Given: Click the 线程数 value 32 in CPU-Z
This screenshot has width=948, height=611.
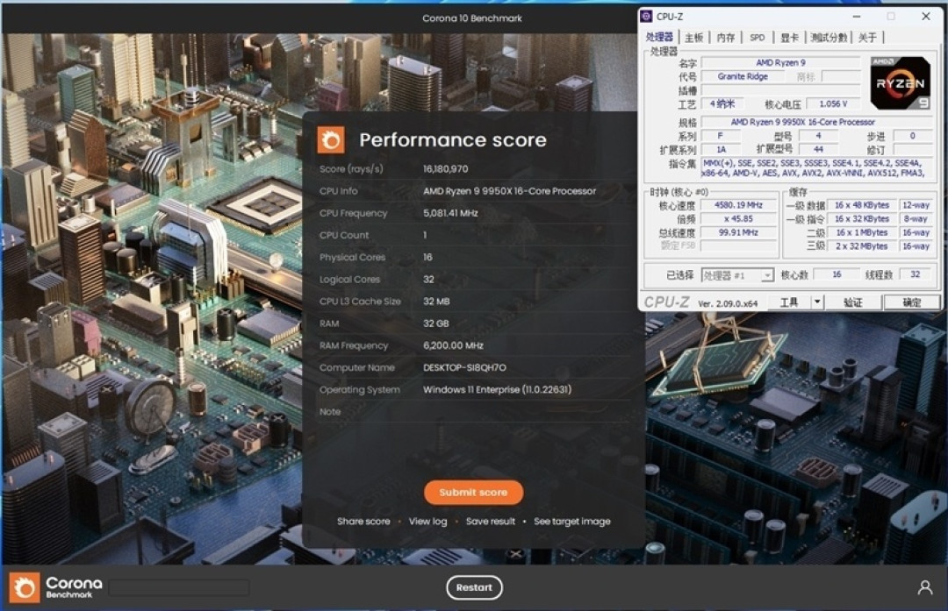Looking at the screenshot, I should 915,274.
